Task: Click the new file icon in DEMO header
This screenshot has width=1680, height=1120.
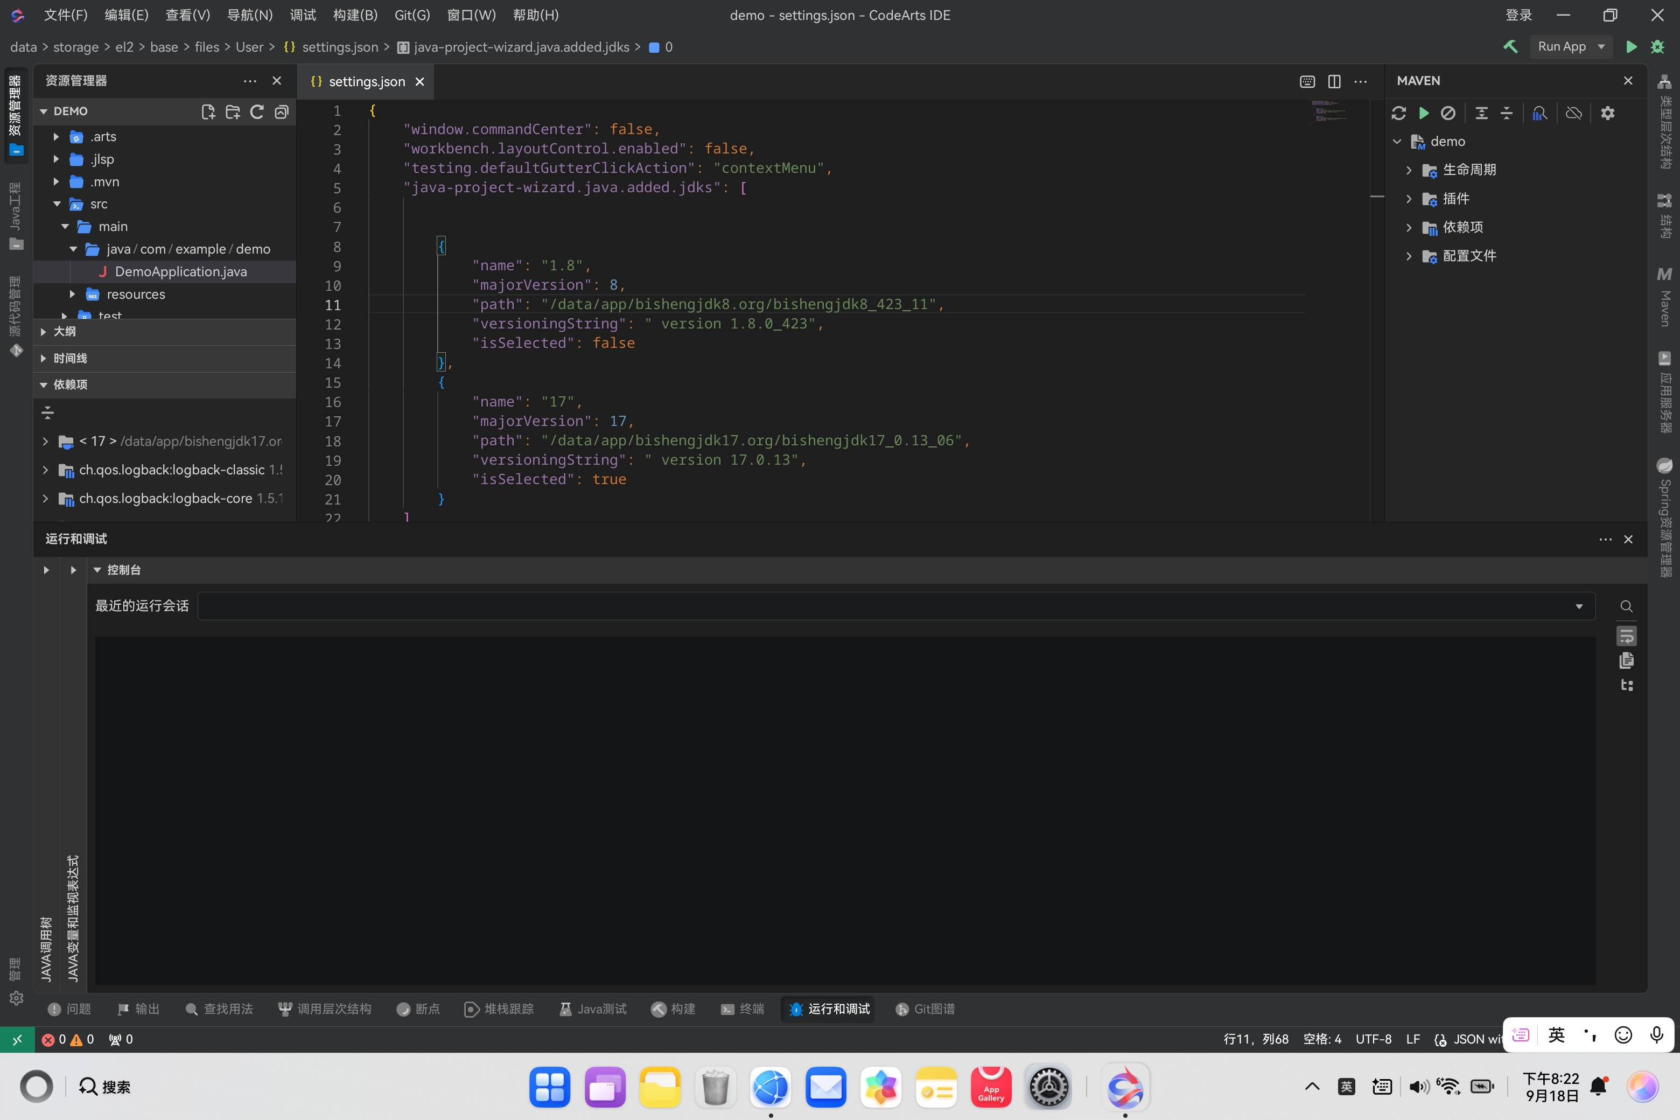Action: (208, 111)
